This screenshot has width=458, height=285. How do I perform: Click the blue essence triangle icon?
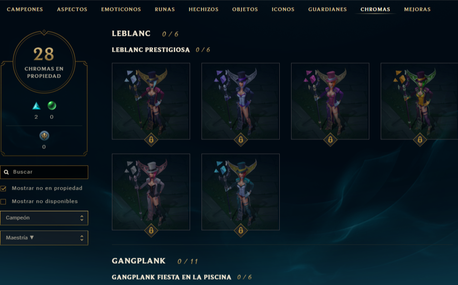point(36,106)
